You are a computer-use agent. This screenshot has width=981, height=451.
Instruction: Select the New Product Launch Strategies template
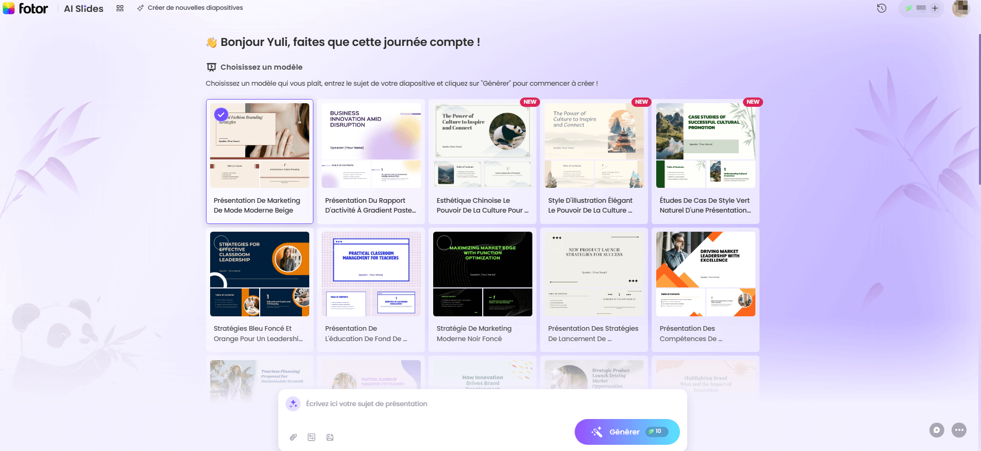[594, 289]
